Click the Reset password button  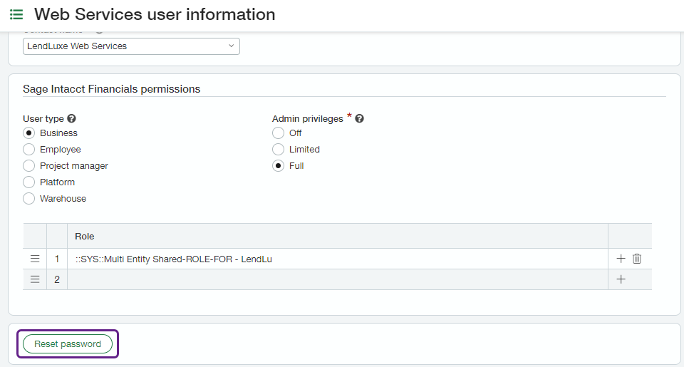(x=68, y=344)
